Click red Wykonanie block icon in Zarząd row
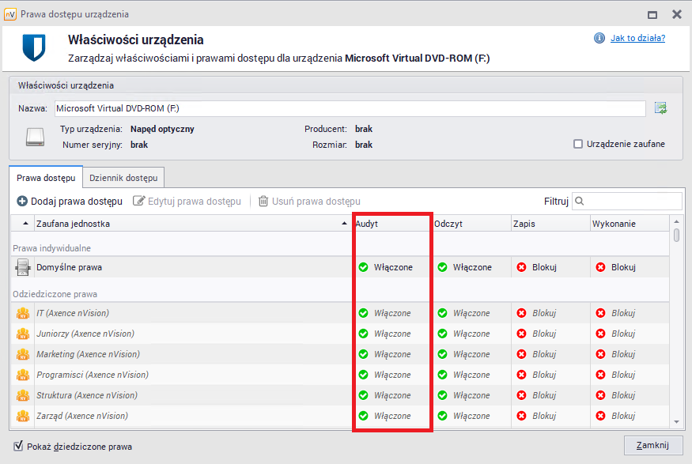 tap(601, 416)
